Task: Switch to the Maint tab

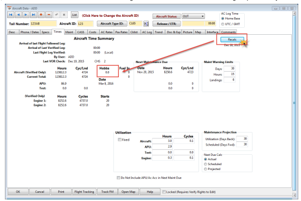Action: (x=69, y=32)
